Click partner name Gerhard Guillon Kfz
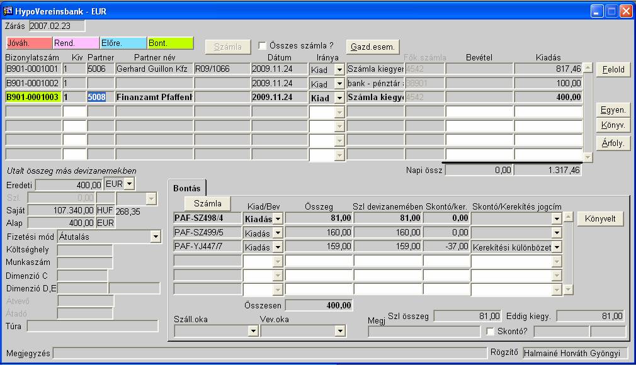Image resolution: width=636 pixels, height=365 pixels. 154,69
